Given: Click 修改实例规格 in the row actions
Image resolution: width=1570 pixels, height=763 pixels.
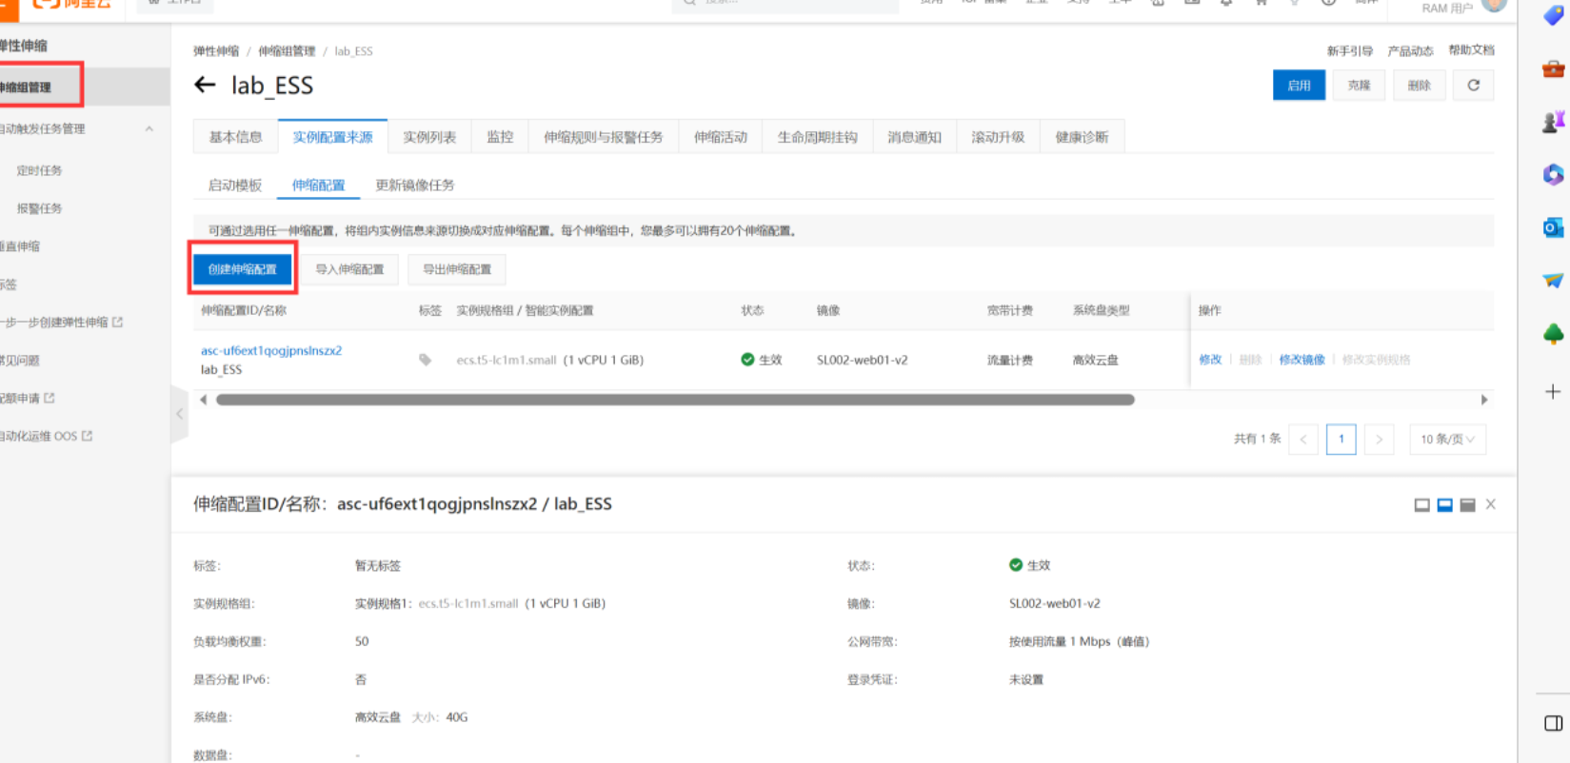Looking at the screenshot, I should click(1376, 360).
